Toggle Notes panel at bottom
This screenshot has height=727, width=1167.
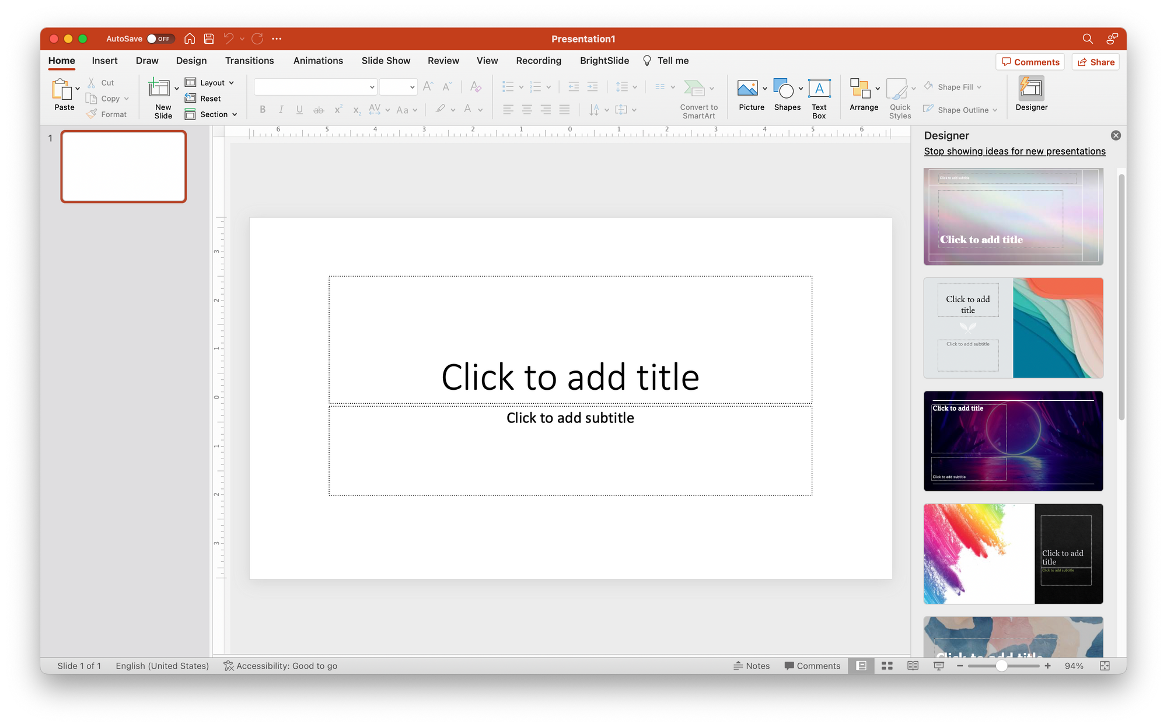coord(751,666)
